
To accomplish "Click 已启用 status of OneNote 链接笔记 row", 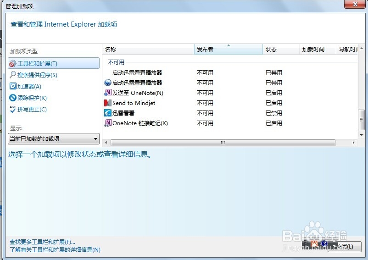I will coord(273,123).
